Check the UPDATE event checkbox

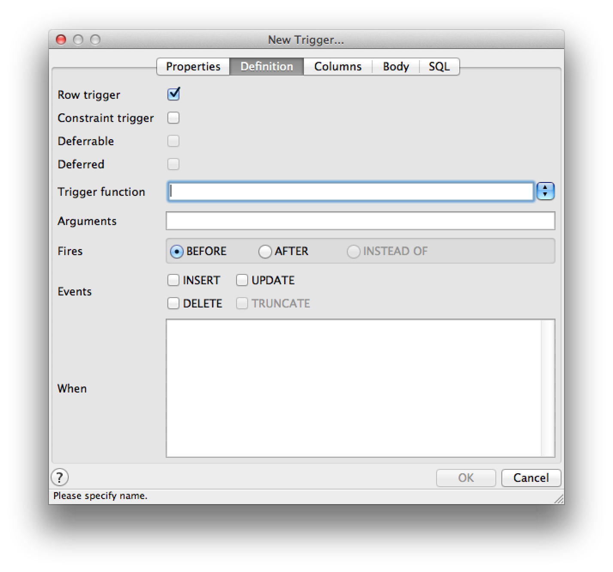pyautogui.click(x=242, y=280)
